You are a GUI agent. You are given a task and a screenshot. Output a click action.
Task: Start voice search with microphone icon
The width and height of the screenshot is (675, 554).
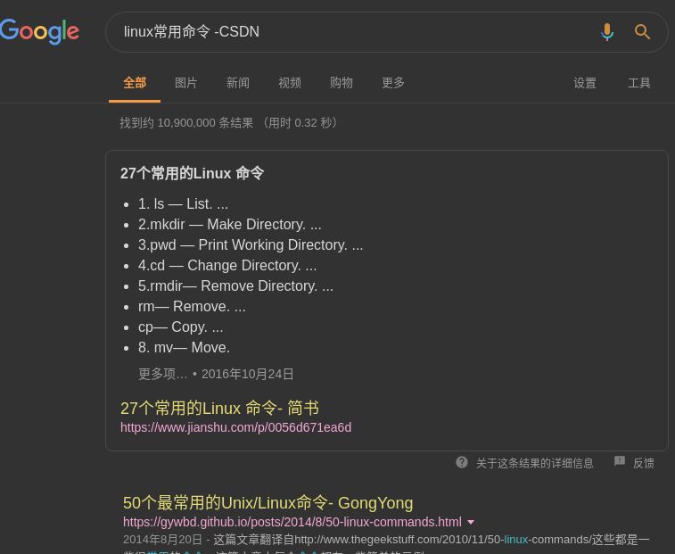[607, 32]
